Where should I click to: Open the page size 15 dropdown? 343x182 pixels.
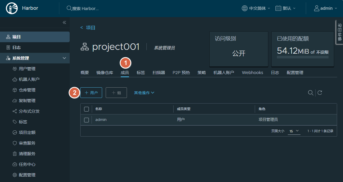pyautogui.click(x=294, y=131)
